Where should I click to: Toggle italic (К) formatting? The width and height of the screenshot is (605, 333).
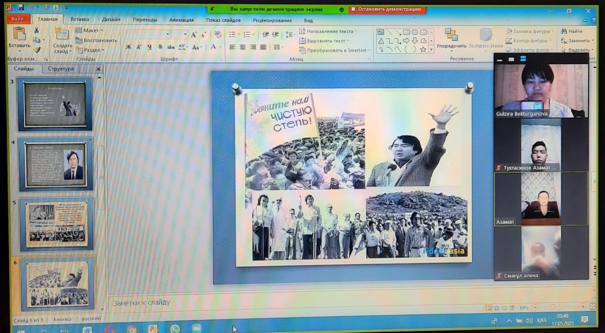139,47
